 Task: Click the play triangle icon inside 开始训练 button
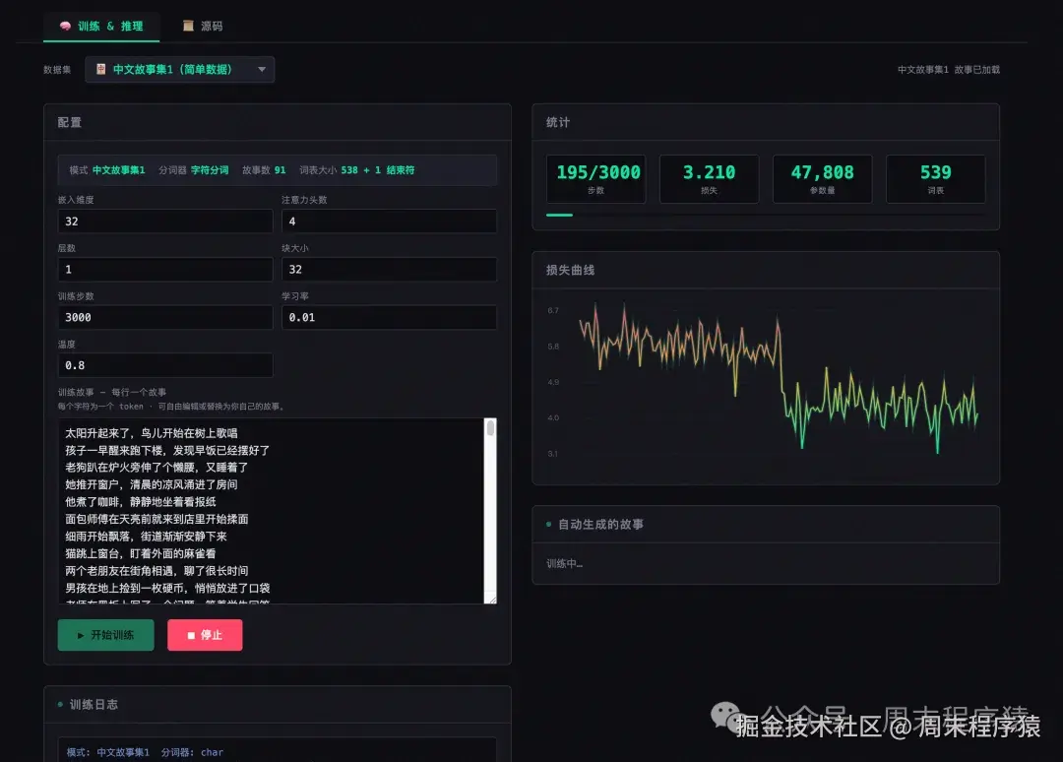click(x=80, y=635)
